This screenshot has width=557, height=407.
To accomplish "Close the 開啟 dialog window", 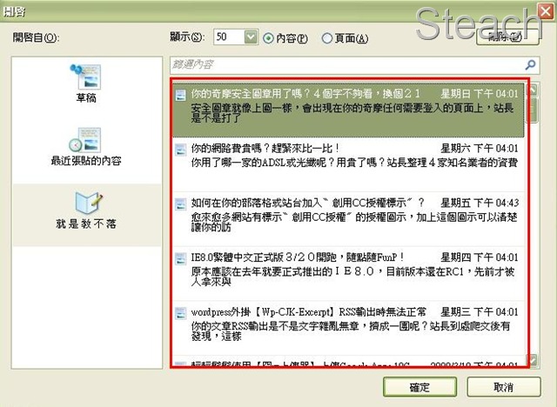I will click(x=546, y=11).
